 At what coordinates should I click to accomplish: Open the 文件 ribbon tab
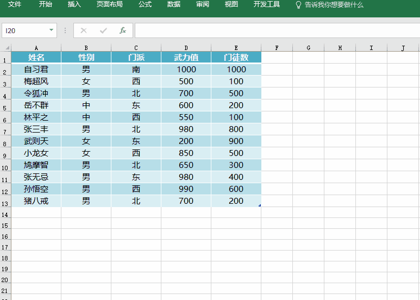[x=15, y=4]
